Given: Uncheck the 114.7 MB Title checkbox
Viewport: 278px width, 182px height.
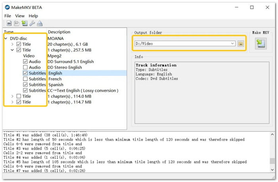Looking at the screenshot, I should tap(19, 102).
